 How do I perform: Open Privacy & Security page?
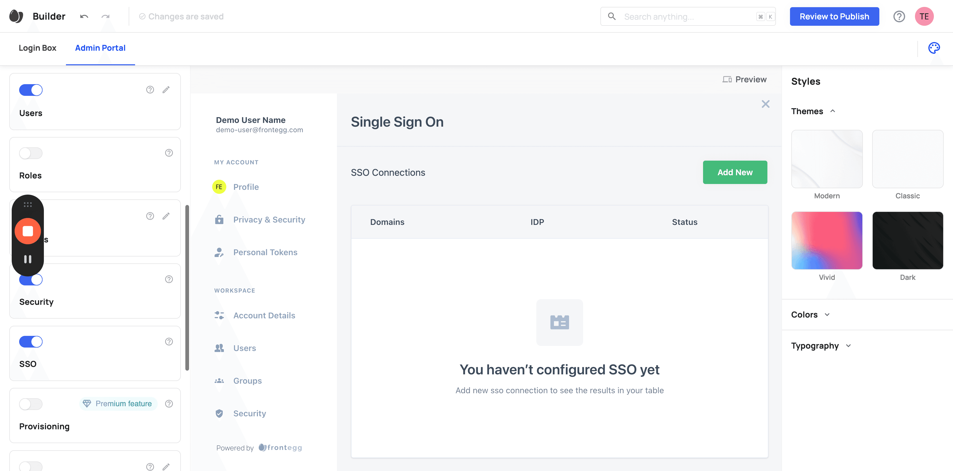click(x=269, y=219)
